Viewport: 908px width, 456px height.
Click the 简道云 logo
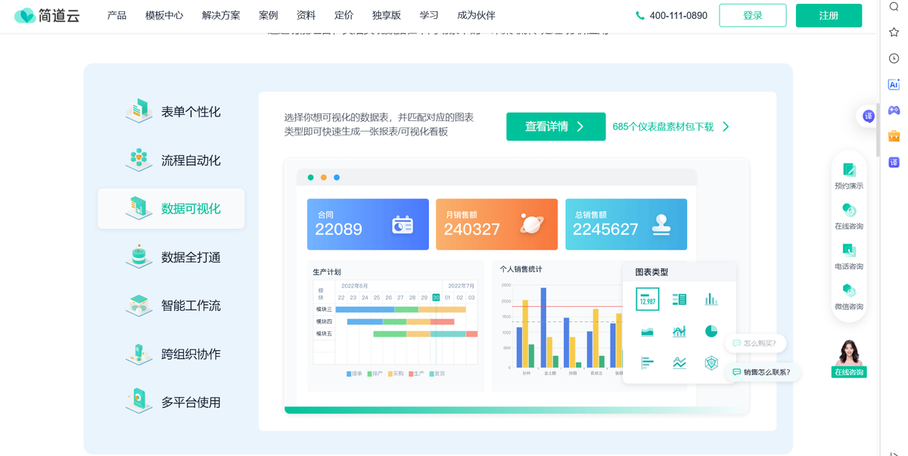(x=47, y=15)
